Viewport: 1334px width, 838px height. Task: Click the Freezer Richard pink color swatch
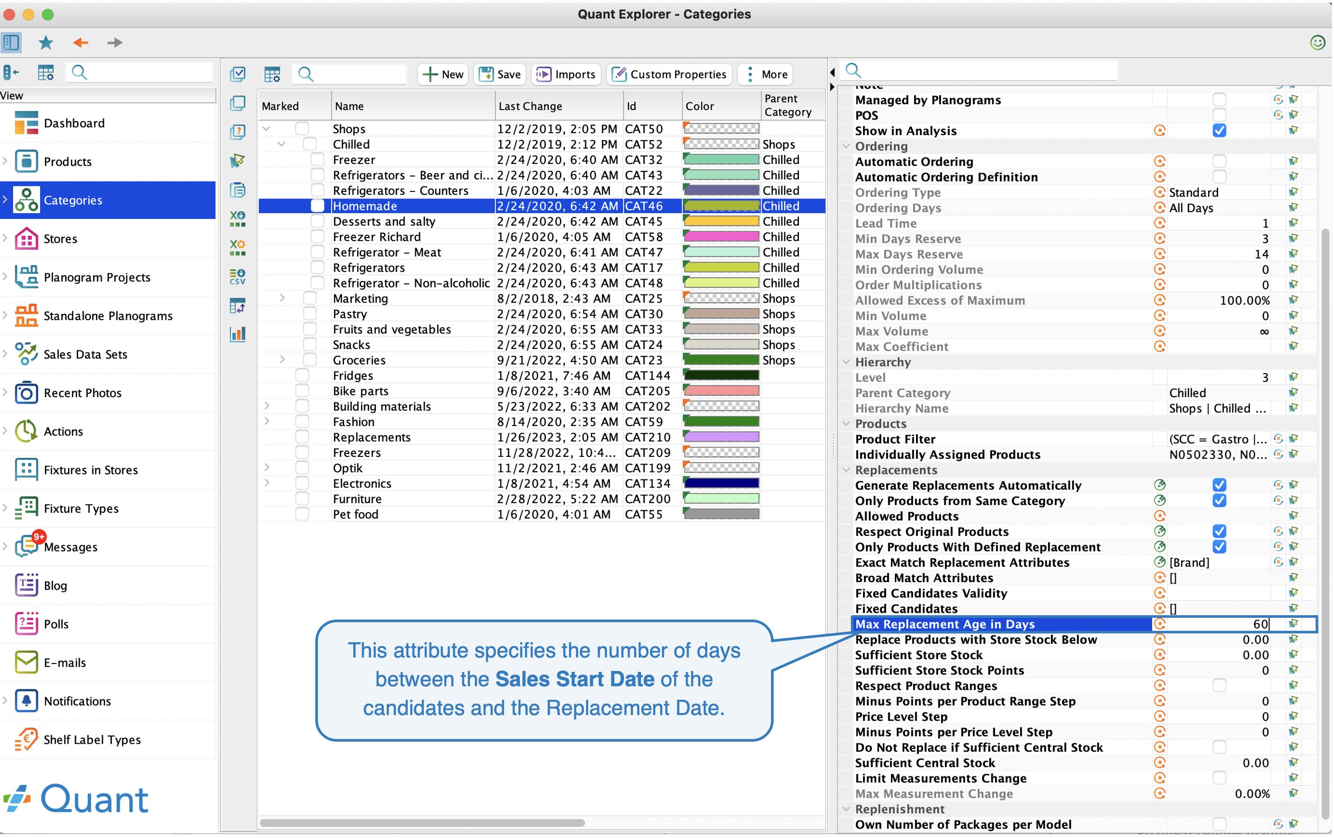(721, 236)
